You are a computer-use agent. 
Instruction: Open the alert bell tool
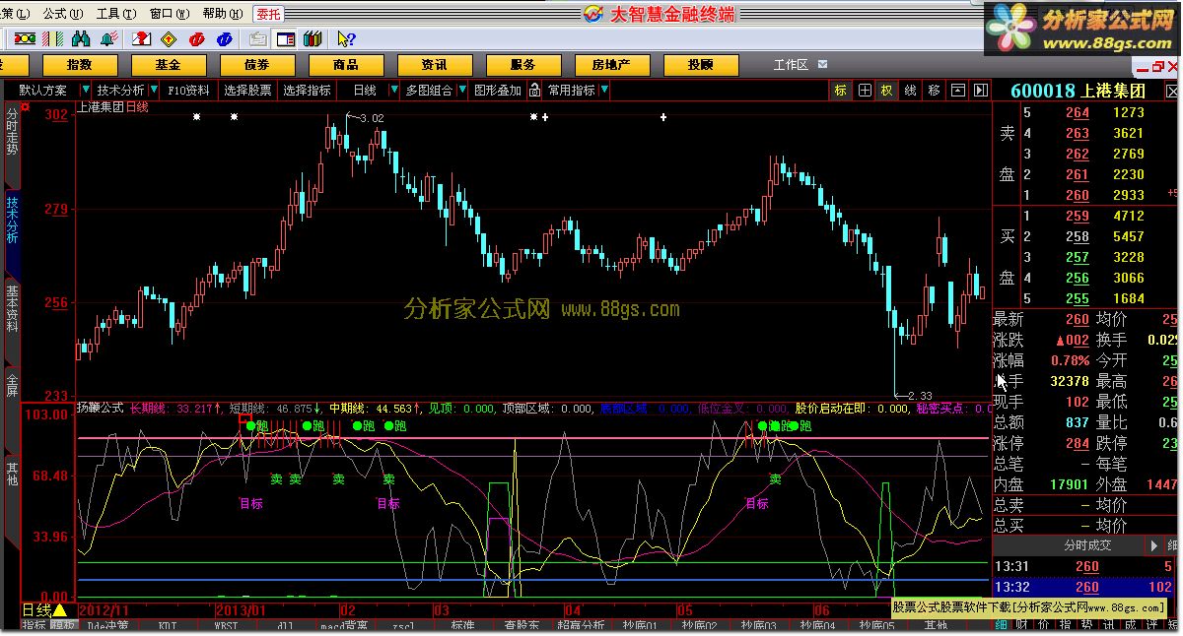click(110, 38)
